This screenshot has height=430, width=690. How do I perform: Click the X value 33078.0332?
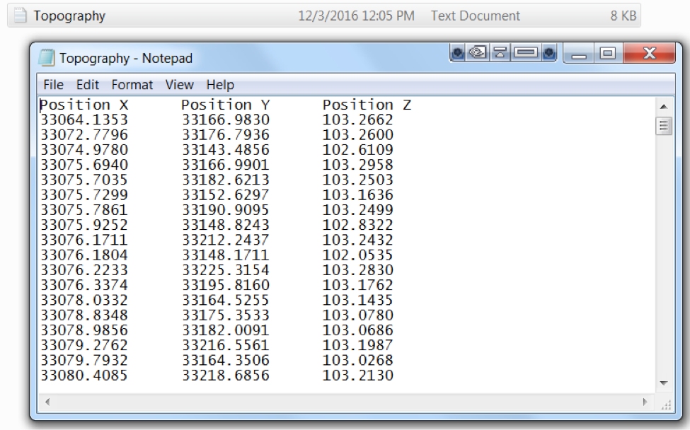coord(84,300)
